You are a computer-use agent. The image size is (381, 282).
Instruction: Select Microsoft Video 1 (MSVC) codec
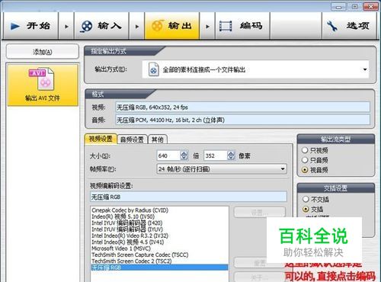click(159, 248)
